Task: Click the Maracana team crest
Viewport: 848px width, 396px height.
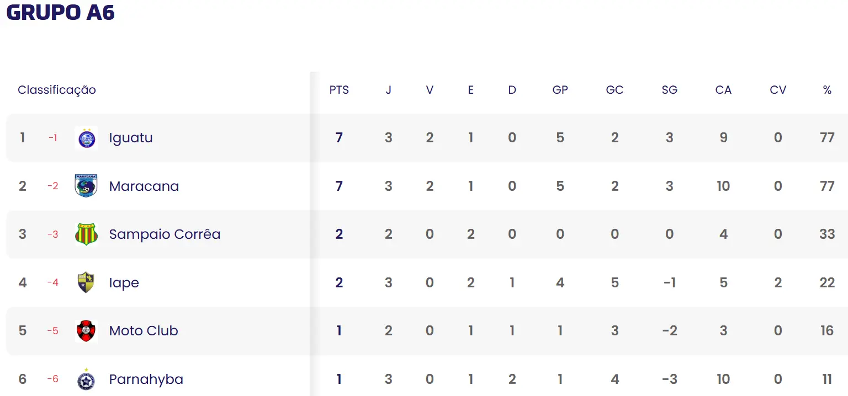Action: pos(86,186)
